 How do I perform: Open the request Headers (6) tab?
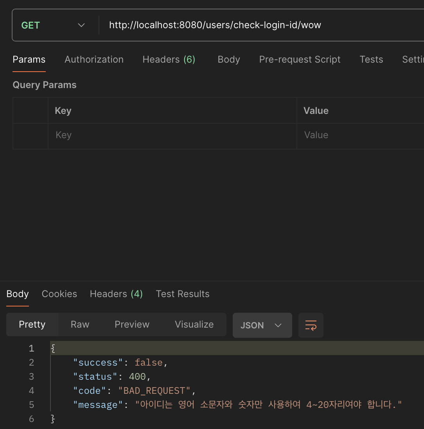[x=169, y=59]
